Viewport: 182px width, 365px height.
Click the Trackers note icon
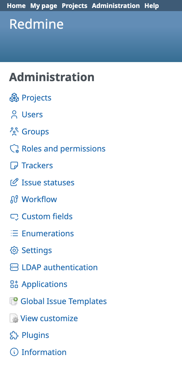pyautogui.click(x=14, y=166)
